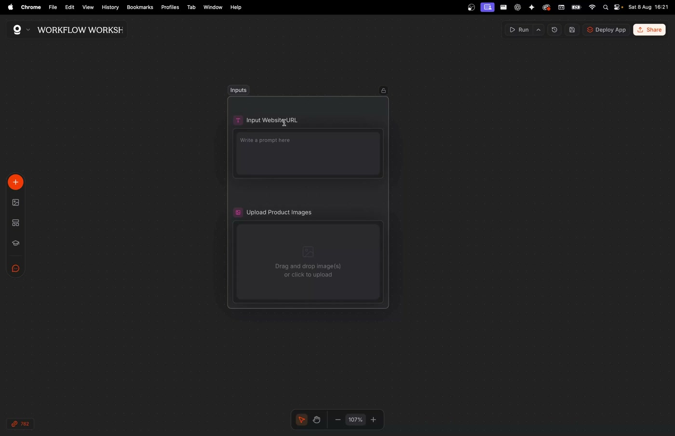Open the Help menu
675x436 pixels.
tap(236, 7)
